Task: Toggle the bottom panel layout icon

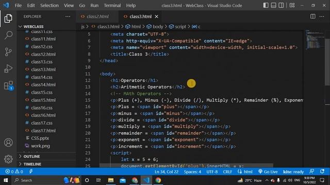Action: [273, 5]
